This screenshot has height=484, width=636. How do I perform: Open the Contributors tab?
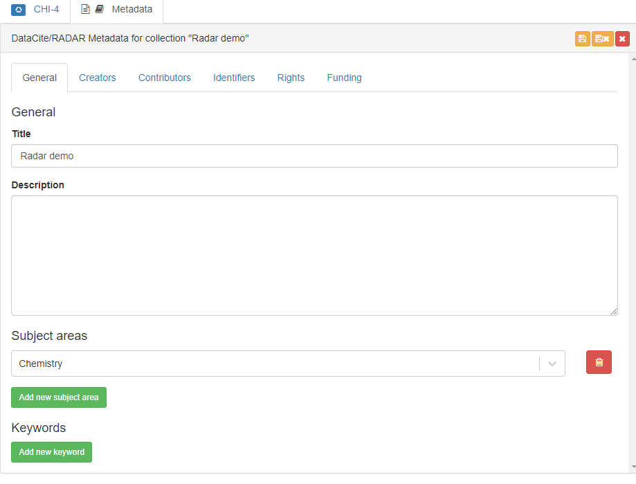click(x=164, y=78)
